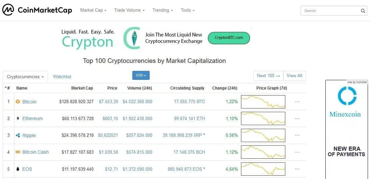The width and height of the screenshot is (370, 179).
Task: Expand the Cryptocurrencies tab dropdown
Action: [25, 77]
